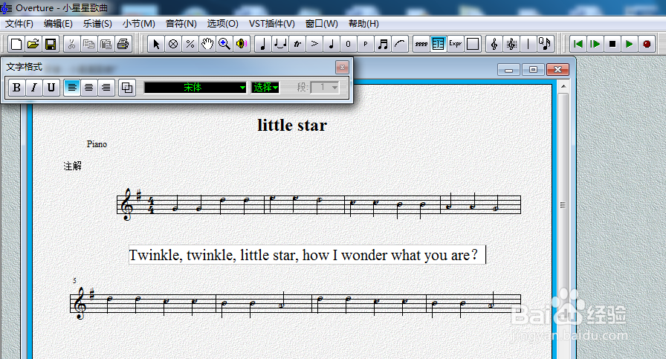Open the tied notes group palette
Screen dimensions: 666x359
point(280,44)
